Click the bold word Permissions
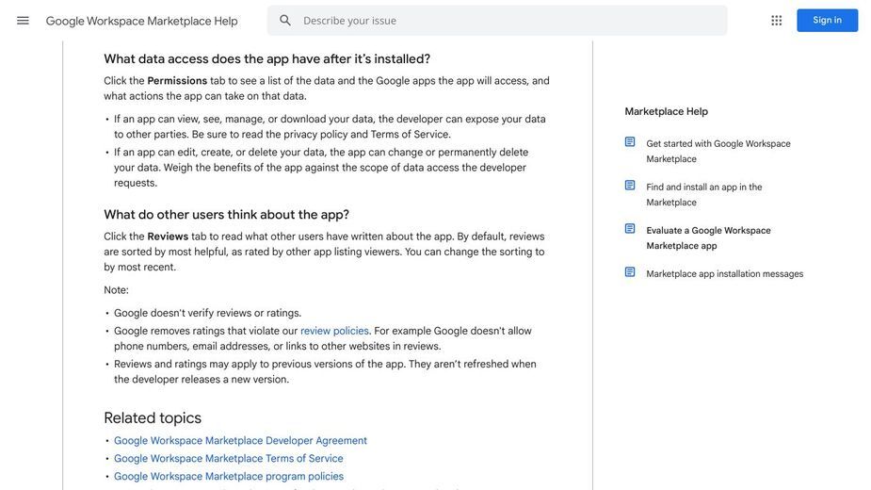Screen dimensions: 871x490 coord(177,81)
